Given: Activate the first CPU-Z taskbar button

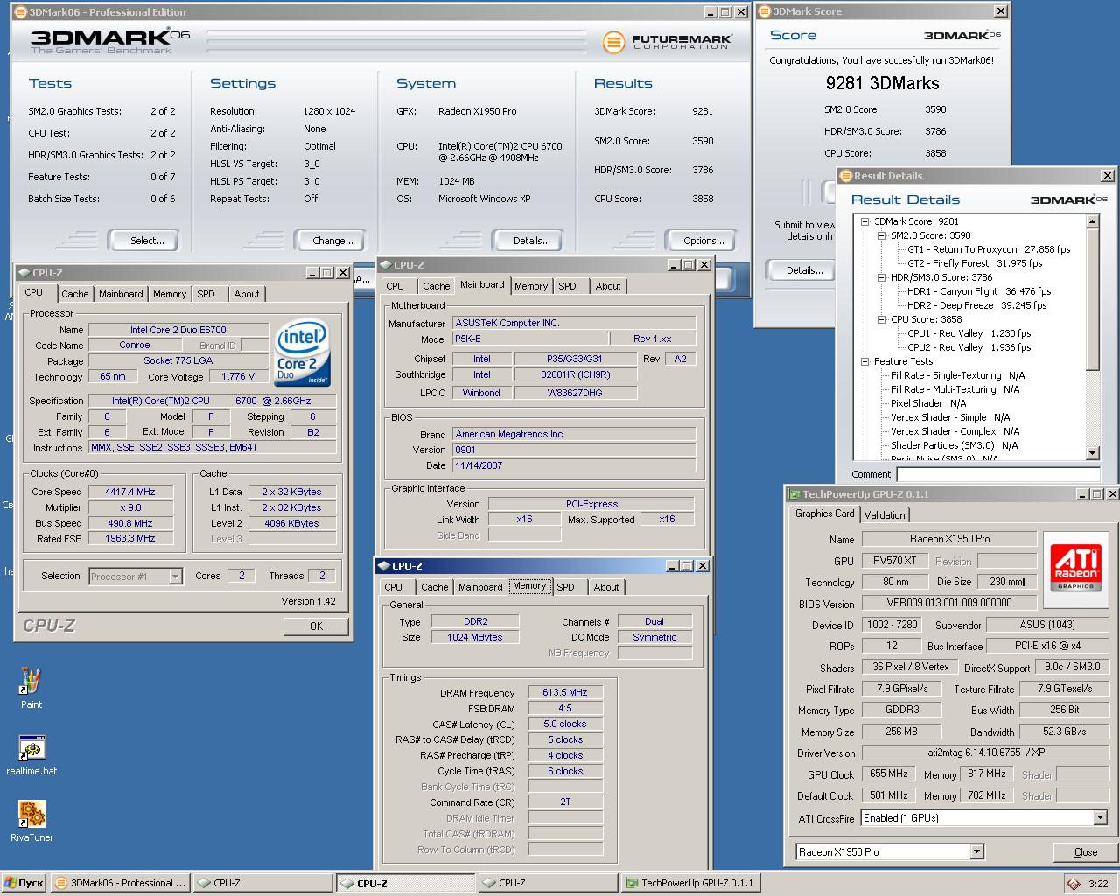Looking at the screenshot, I should [262, 883].
